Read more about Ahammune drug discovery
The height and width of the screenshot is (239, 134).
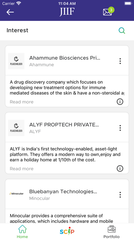[22, 102]
